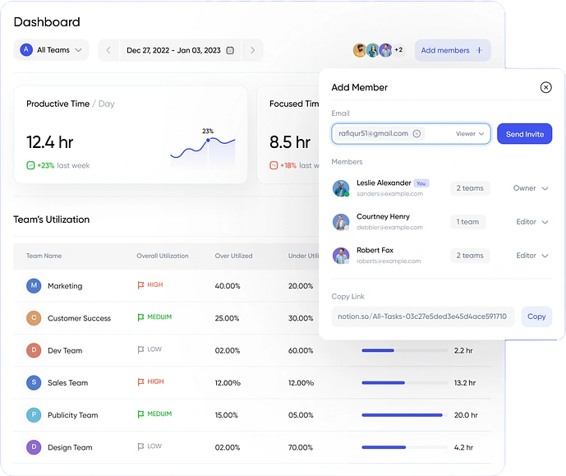The image size is (566, 476).
Task: Click the Copy link button
Action: (536, 317)
